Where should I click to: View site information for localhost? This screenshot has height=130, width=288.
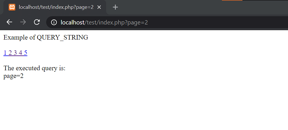tap(54, 22)
